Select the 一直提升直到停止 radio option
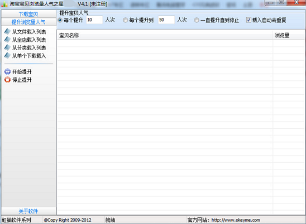 pyautogui.click(x=197, y=20)
